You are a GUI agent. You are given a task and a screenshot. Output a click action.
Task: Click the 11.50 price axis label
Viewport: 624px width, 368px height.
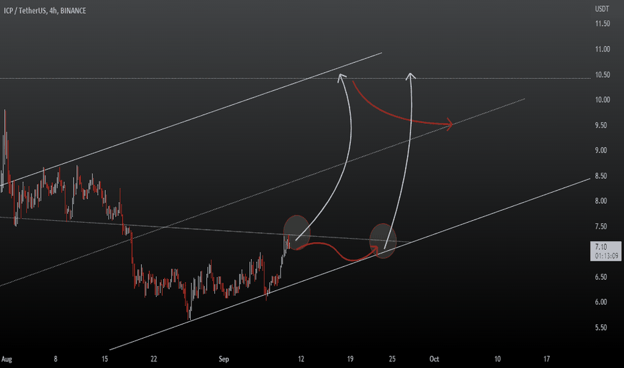(x=602, y=24)
